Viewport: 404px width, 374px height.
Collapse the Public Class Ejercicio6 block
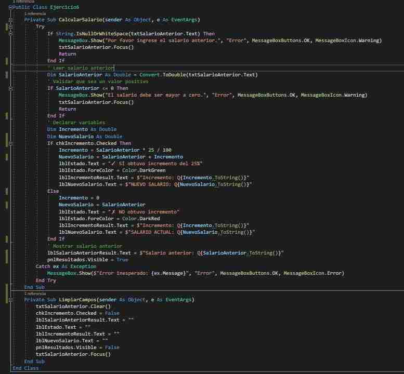click(x=10, y=6)
